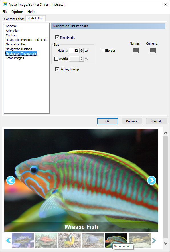The height and width of the screenshot is (252, 170).
Task: Uncheck the Thumbnails checkbox
Action: 57,37
